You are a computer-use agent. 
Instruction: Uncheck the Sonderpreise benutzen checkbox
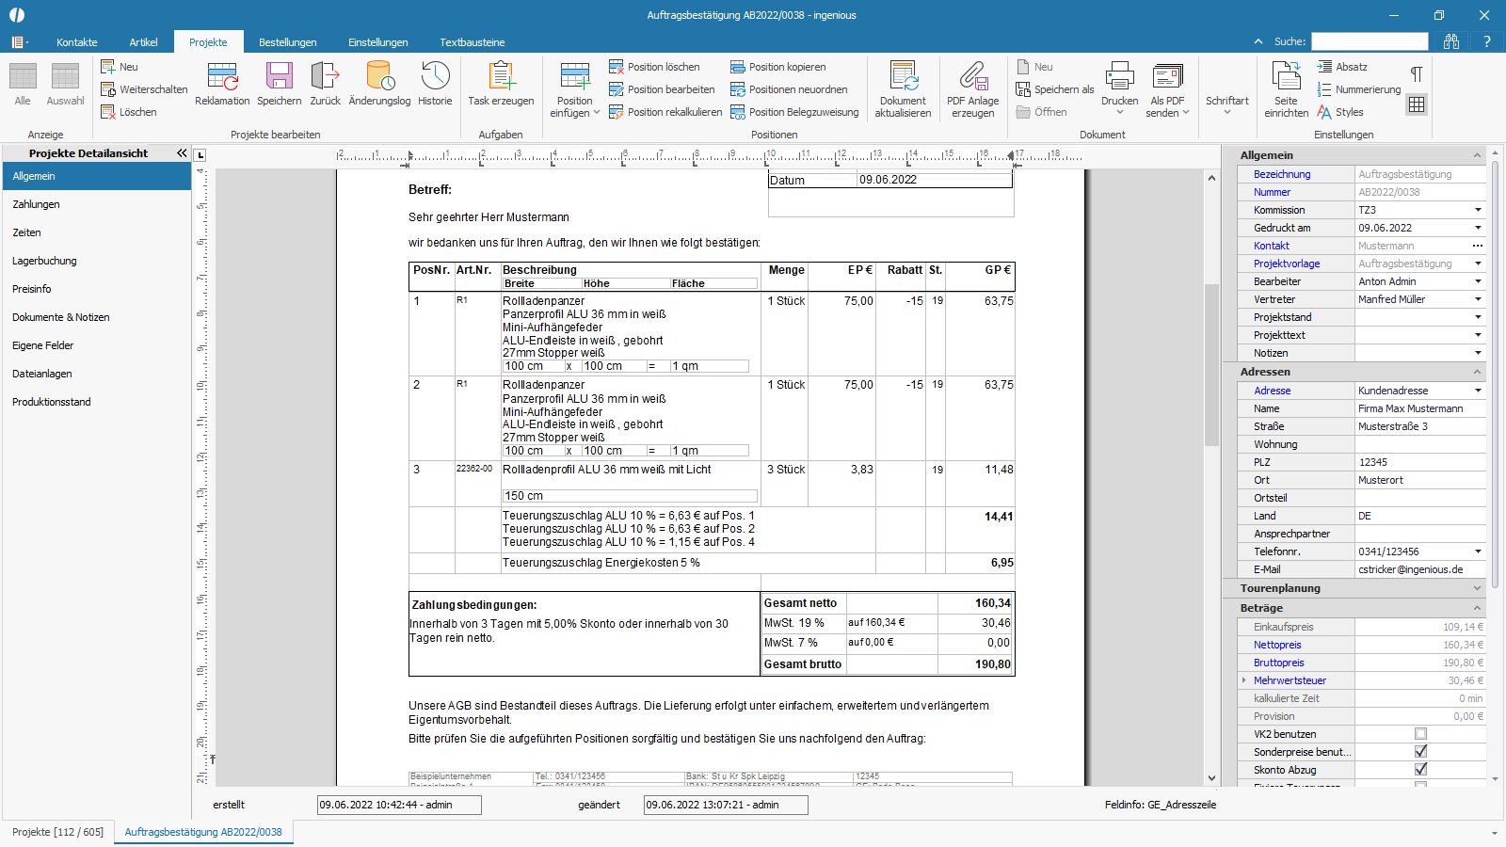(1420, 752)
